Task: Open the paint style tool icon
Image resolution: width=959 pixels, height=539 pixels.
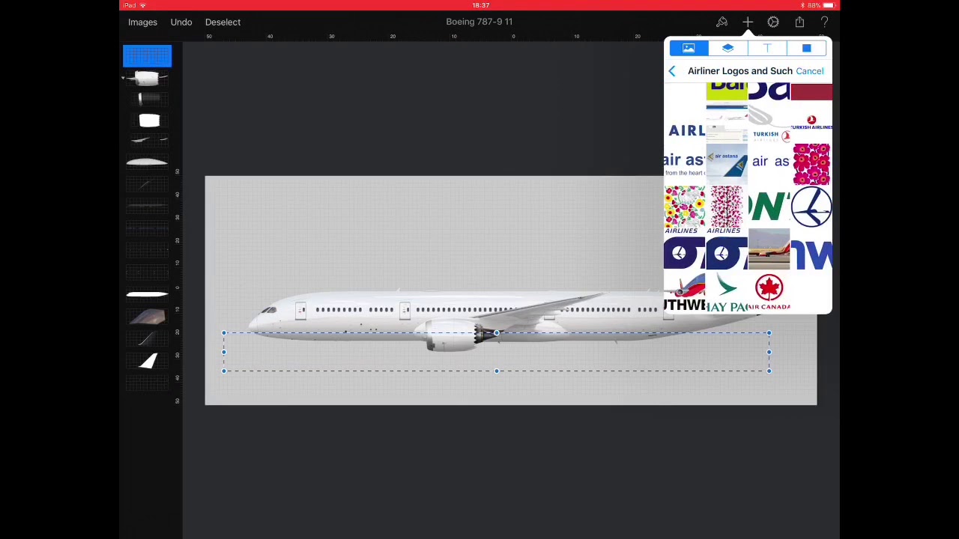Action: coord(721,22)
